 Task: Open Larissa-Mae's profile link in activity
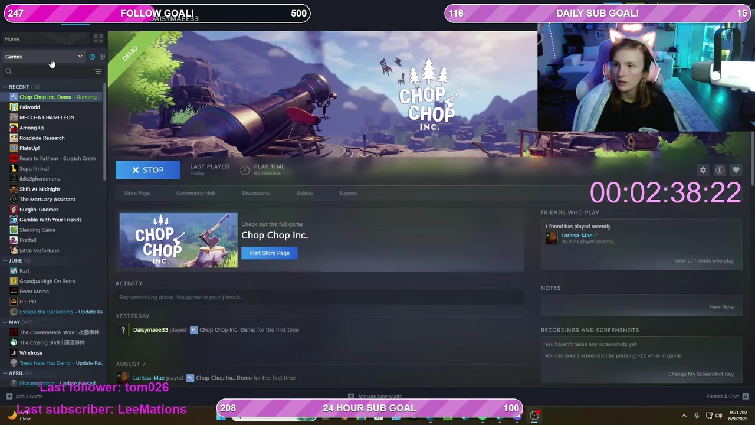pos(149,378)
